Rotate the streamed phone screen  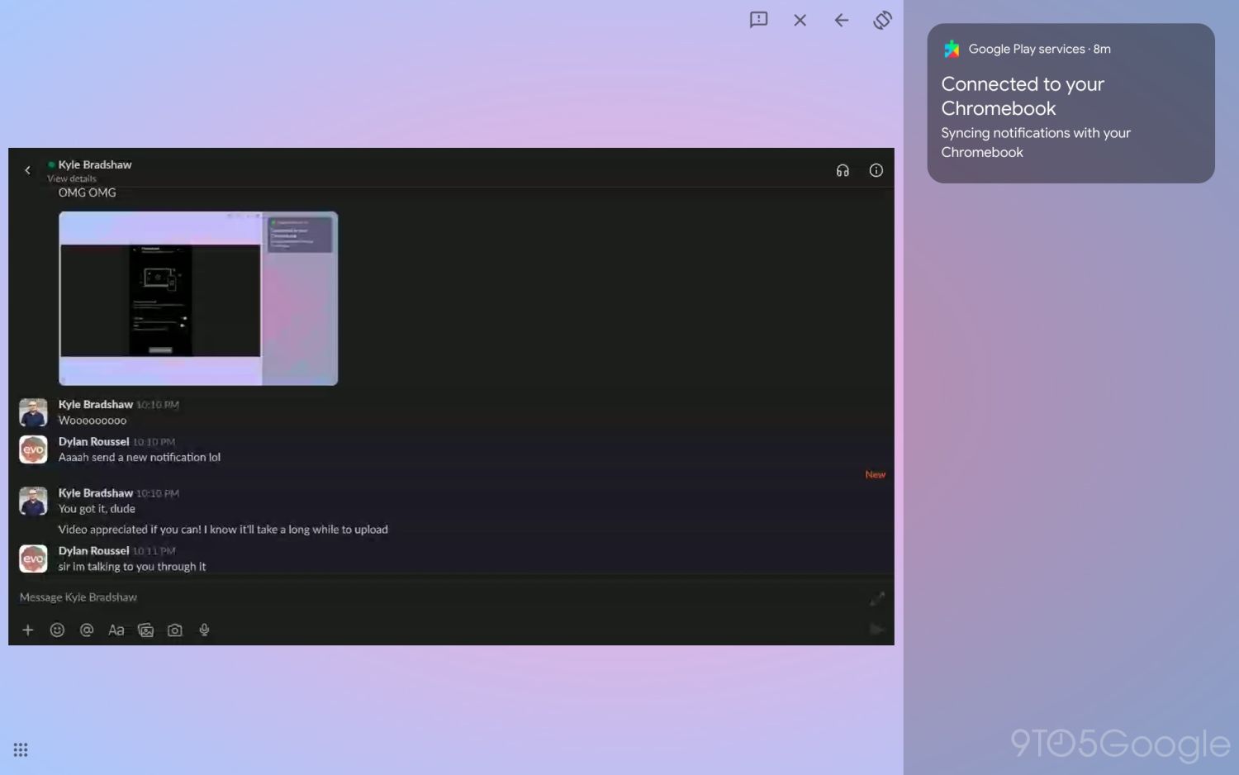click(x=882, y=20)
